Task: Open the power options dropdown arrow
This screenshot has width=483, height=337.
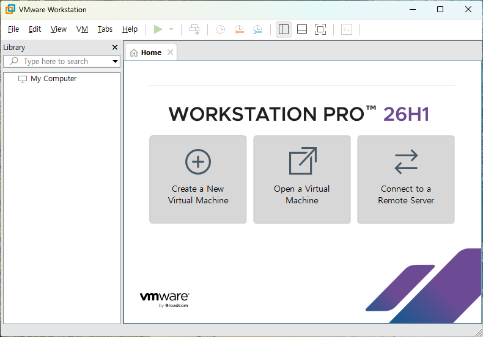Action: (171, 29)
